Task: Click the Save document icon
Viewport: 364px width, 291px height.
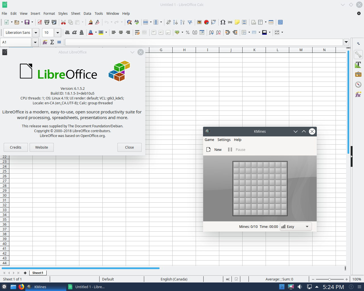Action: point(27,22)
